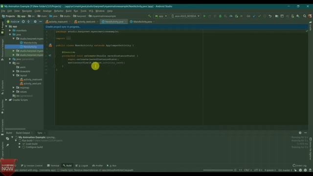313x176 pixels.
Task: Click the green Debug bug icon in toolbar
Action: point(220,16)
